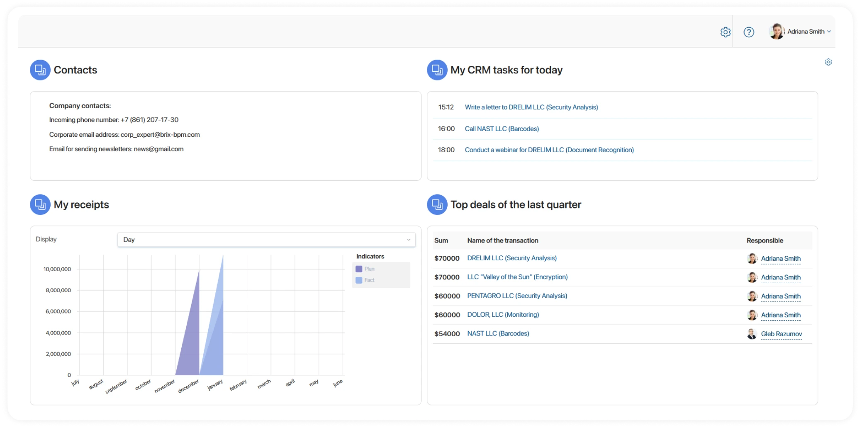Expand the Display dropdown showing Day
The image size is (862, 427).
266,240
